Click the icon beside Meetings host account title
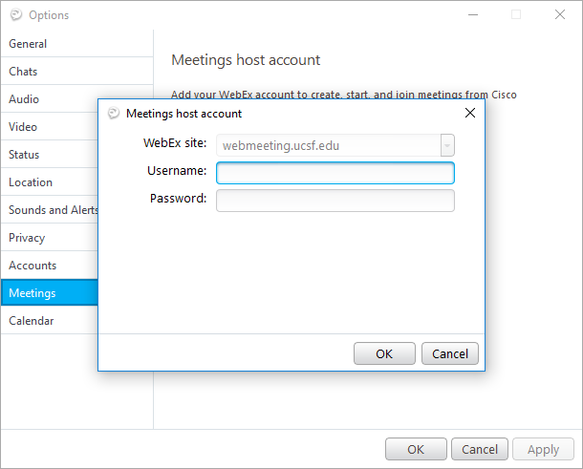Viewport: 583px width, 469px height. click(114, 113)
